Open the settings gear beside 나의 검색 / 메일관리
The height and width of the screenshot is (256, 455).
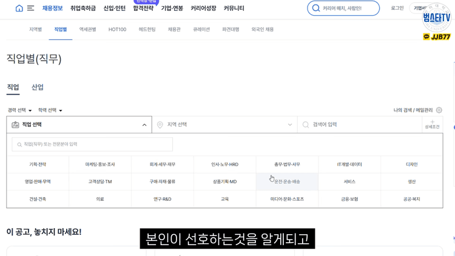[439, 110]
